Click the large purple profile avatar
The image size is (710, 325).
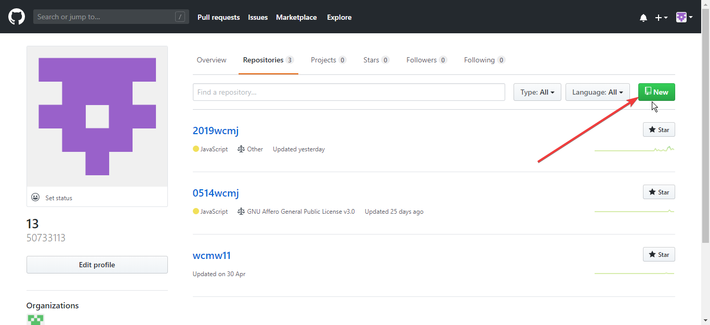coord(97,116)
